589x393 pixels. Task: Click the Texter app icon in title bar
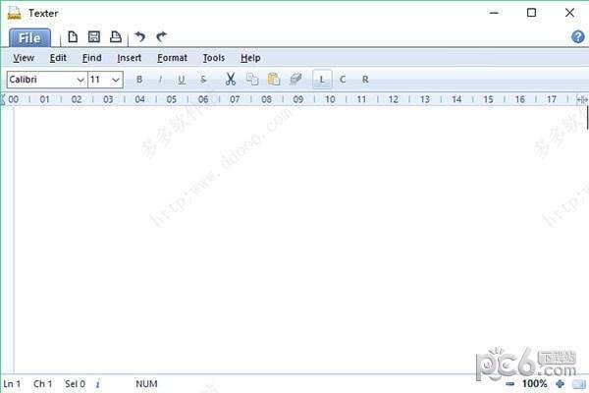(x=15, y=13)
